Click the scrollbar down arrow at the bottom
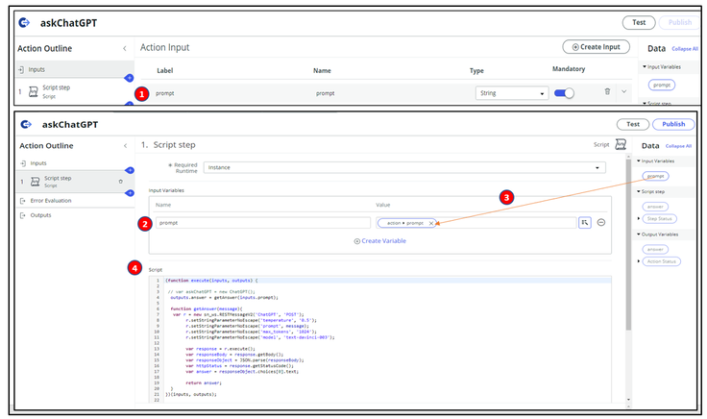This screenshot has height=419, width=707. [x=628, y=400]
